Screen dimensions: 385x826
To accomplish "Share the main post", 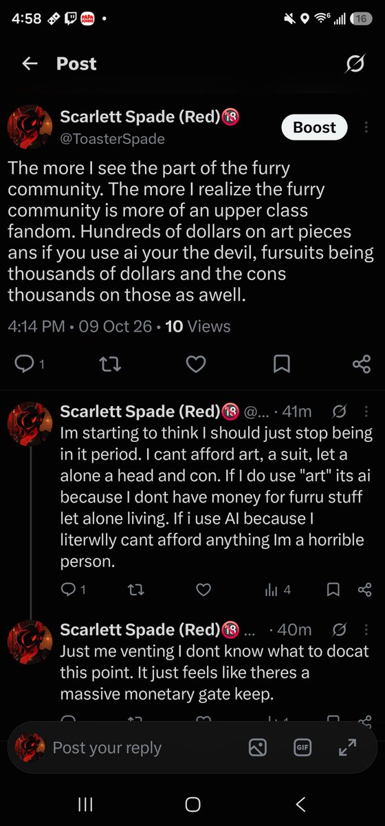I will 362,364.
